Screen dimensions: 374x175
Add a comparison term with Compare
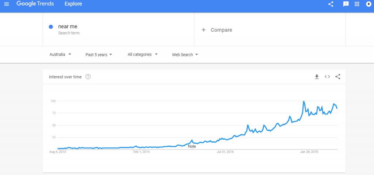coord(217,30)
